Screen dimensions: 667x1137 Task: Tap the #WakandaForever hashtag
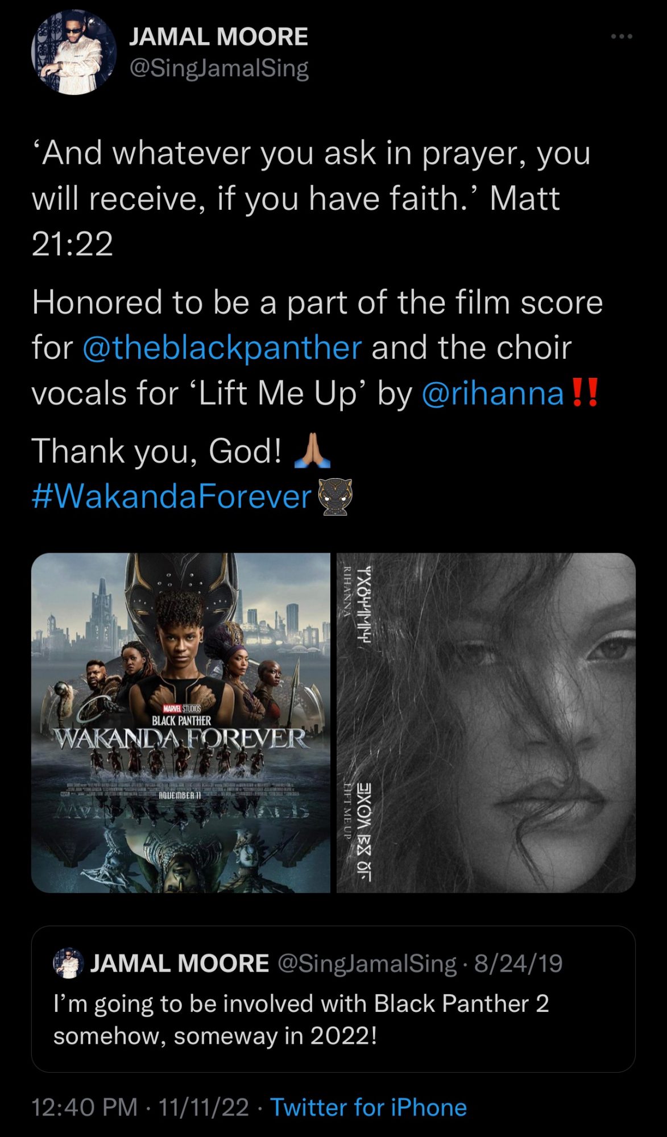click(172, 496)
